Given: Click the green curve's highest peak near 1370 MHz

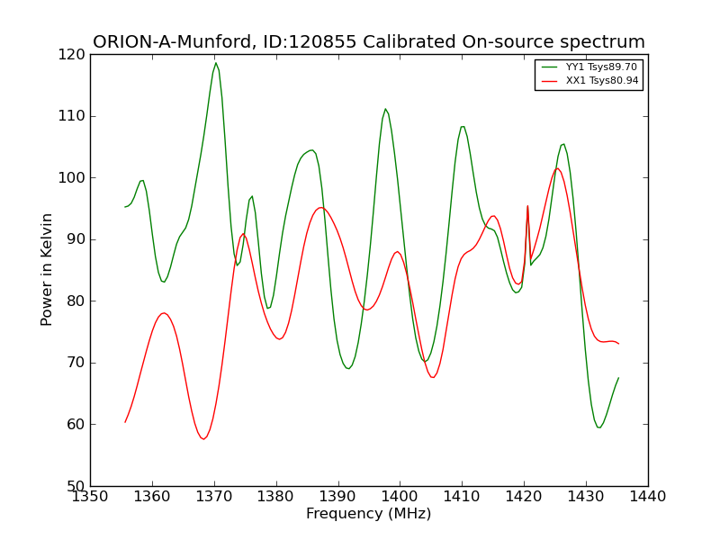Looking at the screenshot, I should (x=216, y=63).
